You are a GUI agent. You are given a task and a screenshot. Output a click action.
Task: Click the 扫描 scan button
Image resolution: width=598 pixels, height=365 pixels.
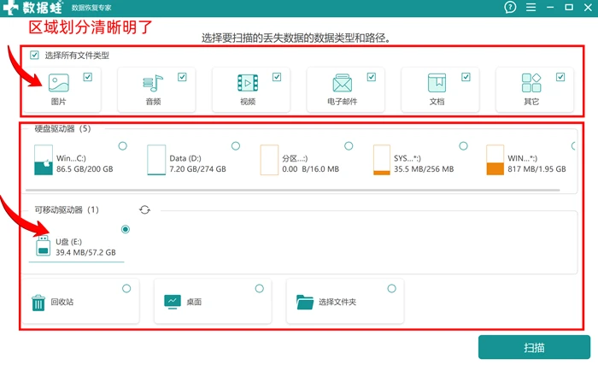[x=534, y=347]
